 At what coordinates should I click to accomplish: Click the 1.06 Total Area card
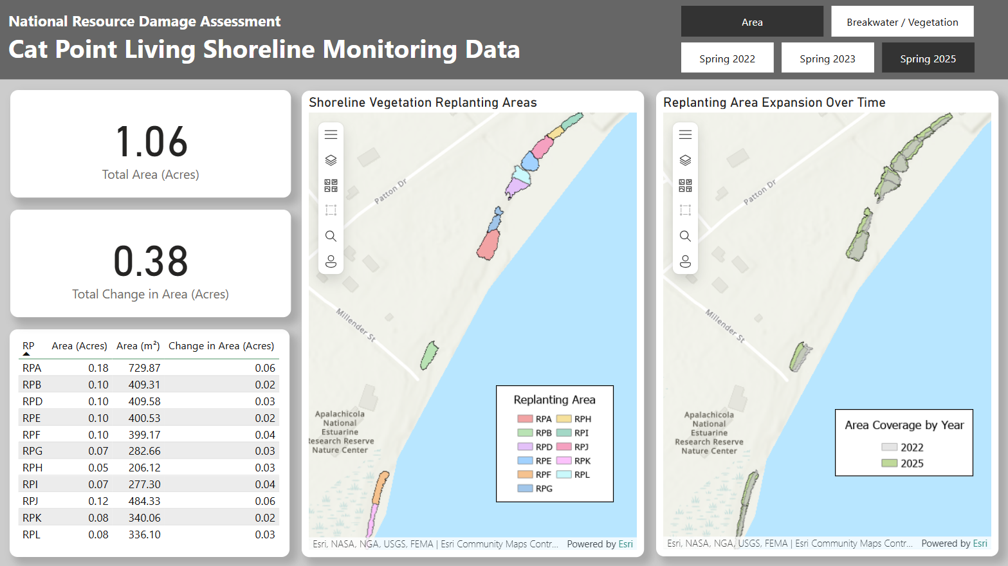pos(151,143)
